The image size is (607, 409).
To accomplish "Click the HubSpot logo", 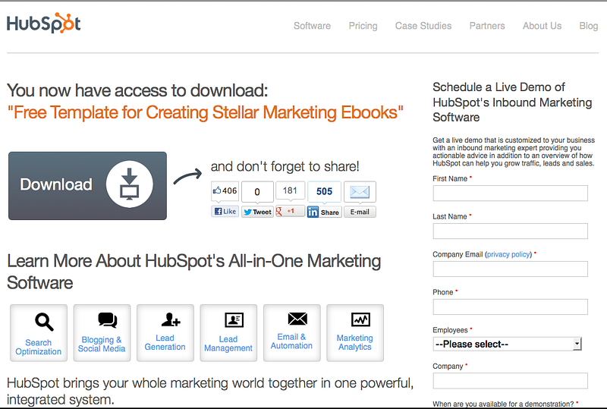I will click(x=44, y=24).
